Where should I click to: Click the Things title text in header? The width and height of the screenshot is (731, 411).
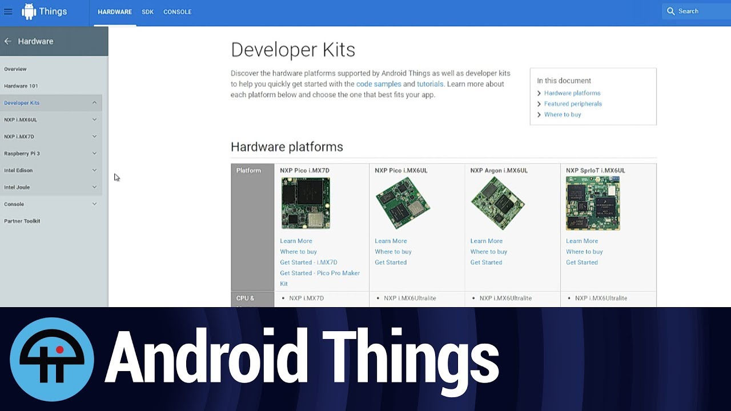[x=53, y=11]
